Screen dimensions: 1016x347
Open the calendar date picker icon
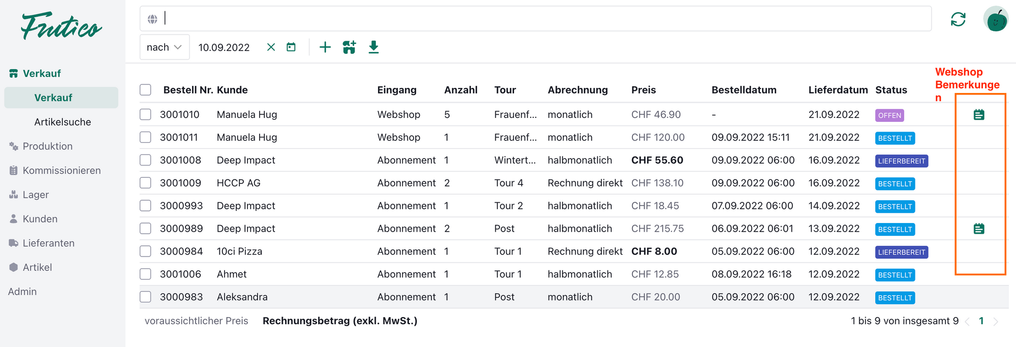(291, 47)
